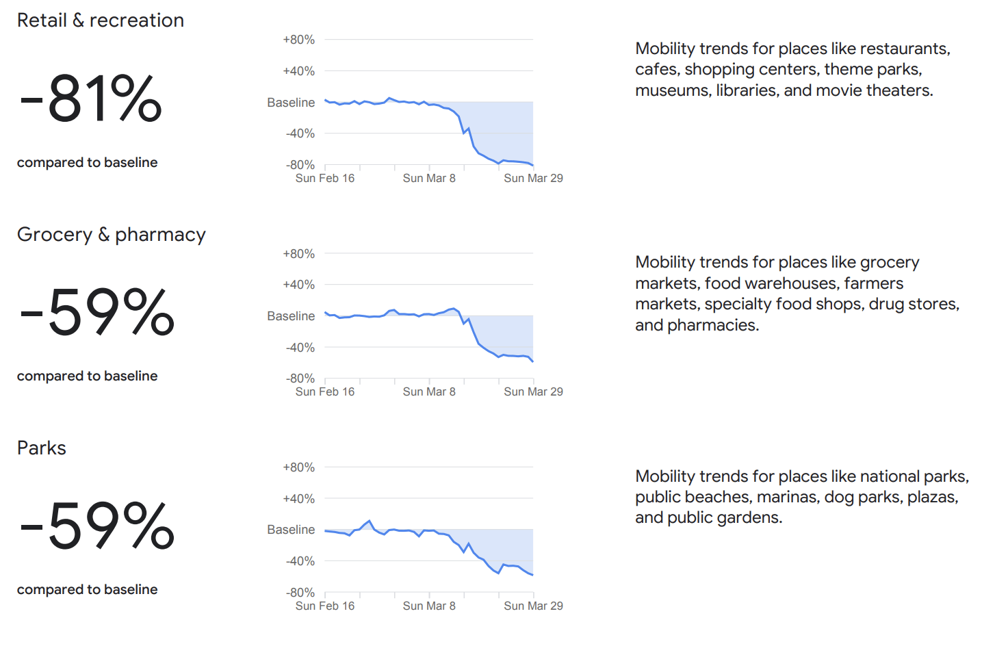Click the -40% label on parks chart
The width and height of the screenshot is (995, 657).
[300, 561]
